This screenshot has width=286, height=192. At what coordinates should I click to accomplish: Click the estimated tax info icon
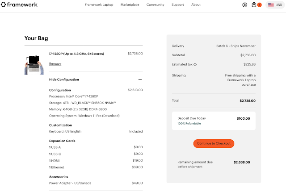195,64
